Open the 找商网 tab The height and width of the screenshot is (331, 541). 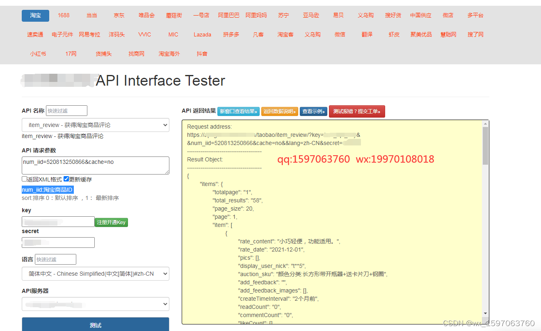pos(137,54)
